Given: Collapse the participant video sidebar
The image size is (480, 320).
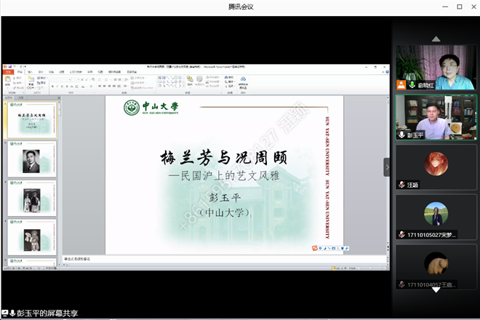Looking at the screenshot, I should pyautogui.click(x=387, y=167).
